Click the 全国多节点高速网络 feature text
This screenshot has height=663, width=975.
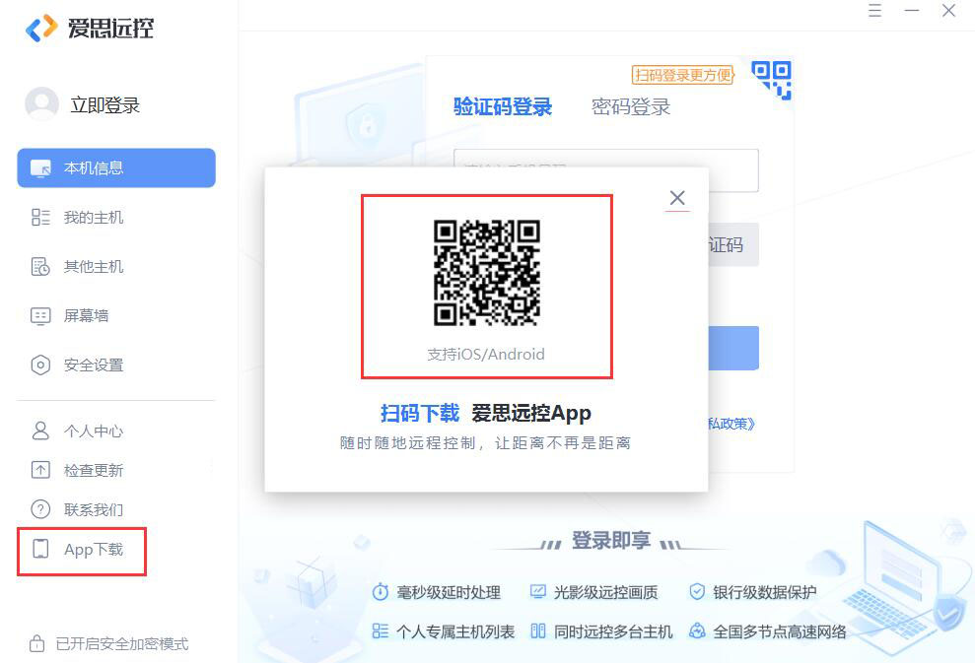(x=780, y=631)
